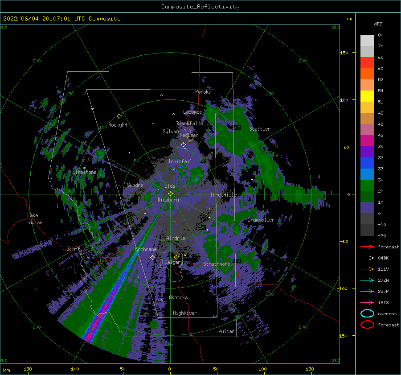Viewport: 401px width, 375px height.
Task: Click the Stettler city label
Action: (x=260, y=129)
